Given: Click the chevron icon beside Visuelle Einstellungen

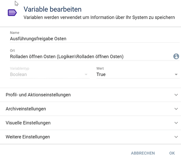Looking at the screenshot, I should 176,123.
